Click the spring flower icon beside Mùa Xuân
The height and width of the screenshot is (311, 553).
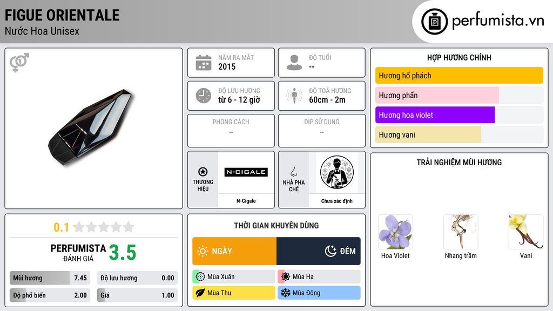pos(200,277)
